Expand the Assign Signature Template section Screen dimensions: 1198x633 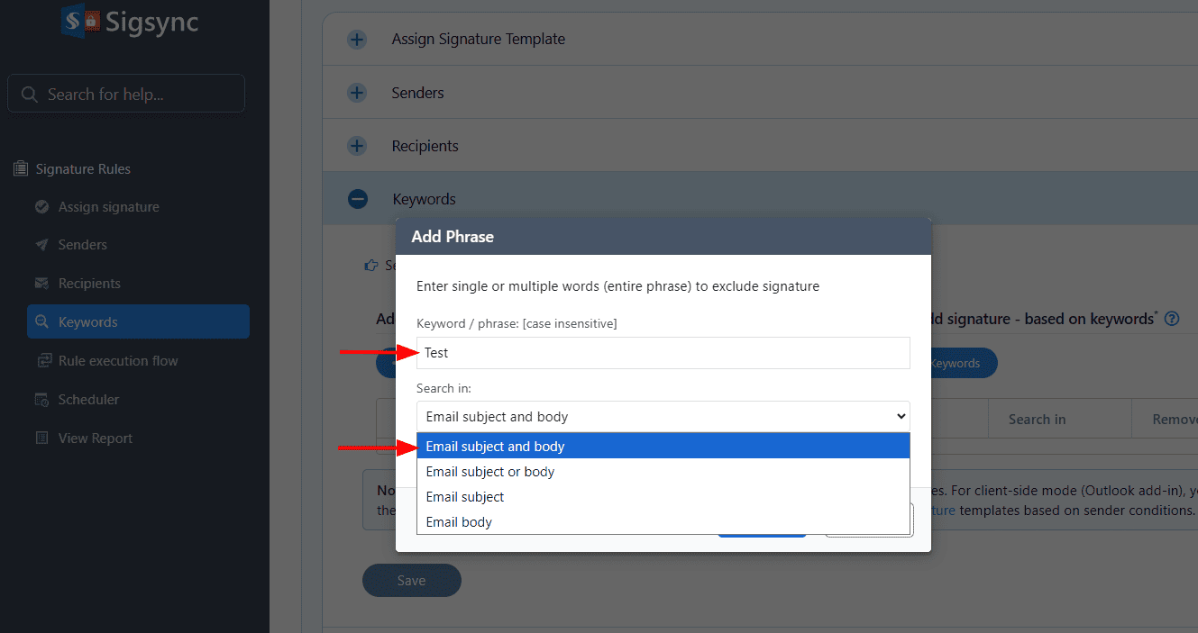click(x=358, y=40)
